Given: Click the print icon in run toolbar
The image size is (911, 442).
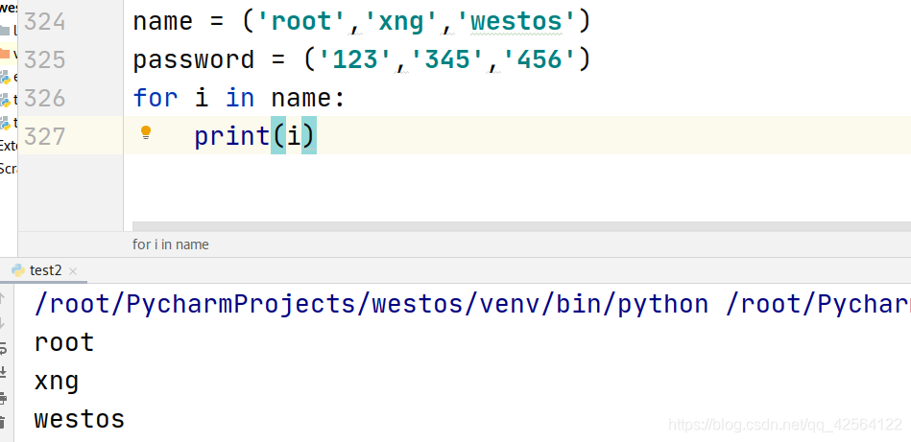Looking at the screenshot, I should point(4,398).
